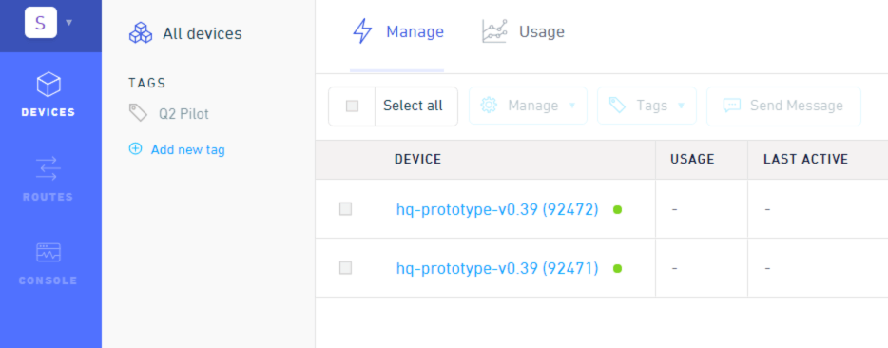Open the Manage gear dropdown

pos(528,106)
